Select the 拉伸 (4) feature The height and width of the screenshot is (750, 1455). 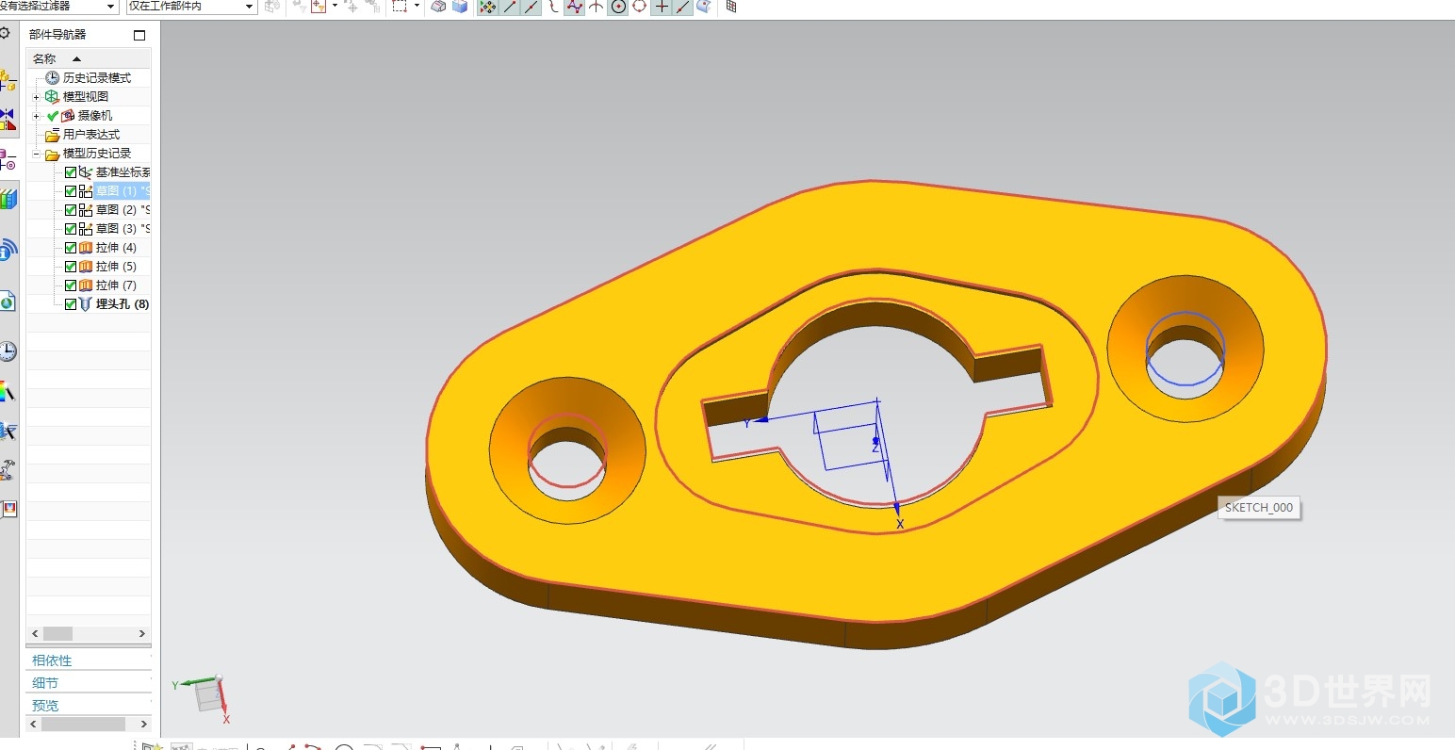[x=116, y=248]
